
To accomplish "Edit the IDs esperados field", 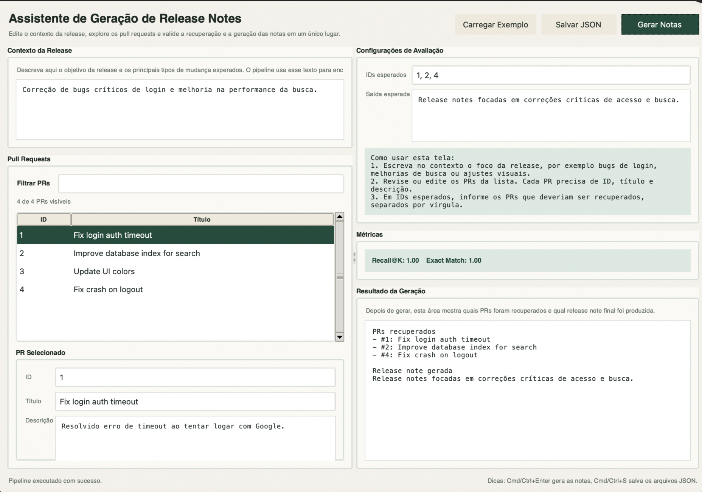I will pos(551,75).
